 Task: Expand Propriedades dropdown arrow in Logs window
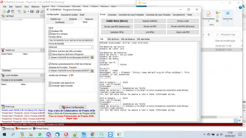pos(208,21)
